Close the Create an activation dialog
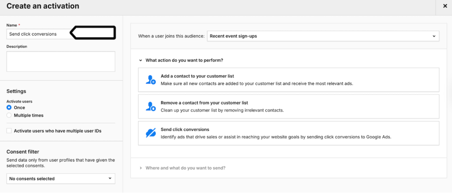452x193 pixels. pos(445,6)
